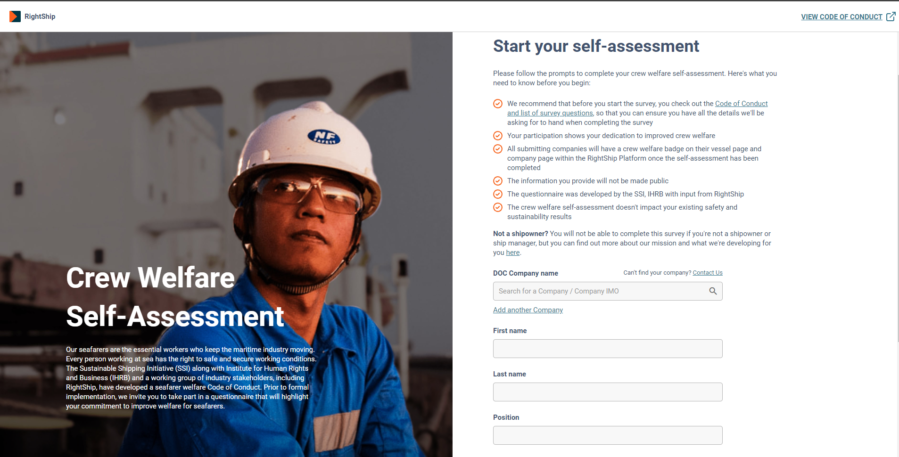899x457 pixels.
Task: Select the Last name input box
Action: click(607, 392)
